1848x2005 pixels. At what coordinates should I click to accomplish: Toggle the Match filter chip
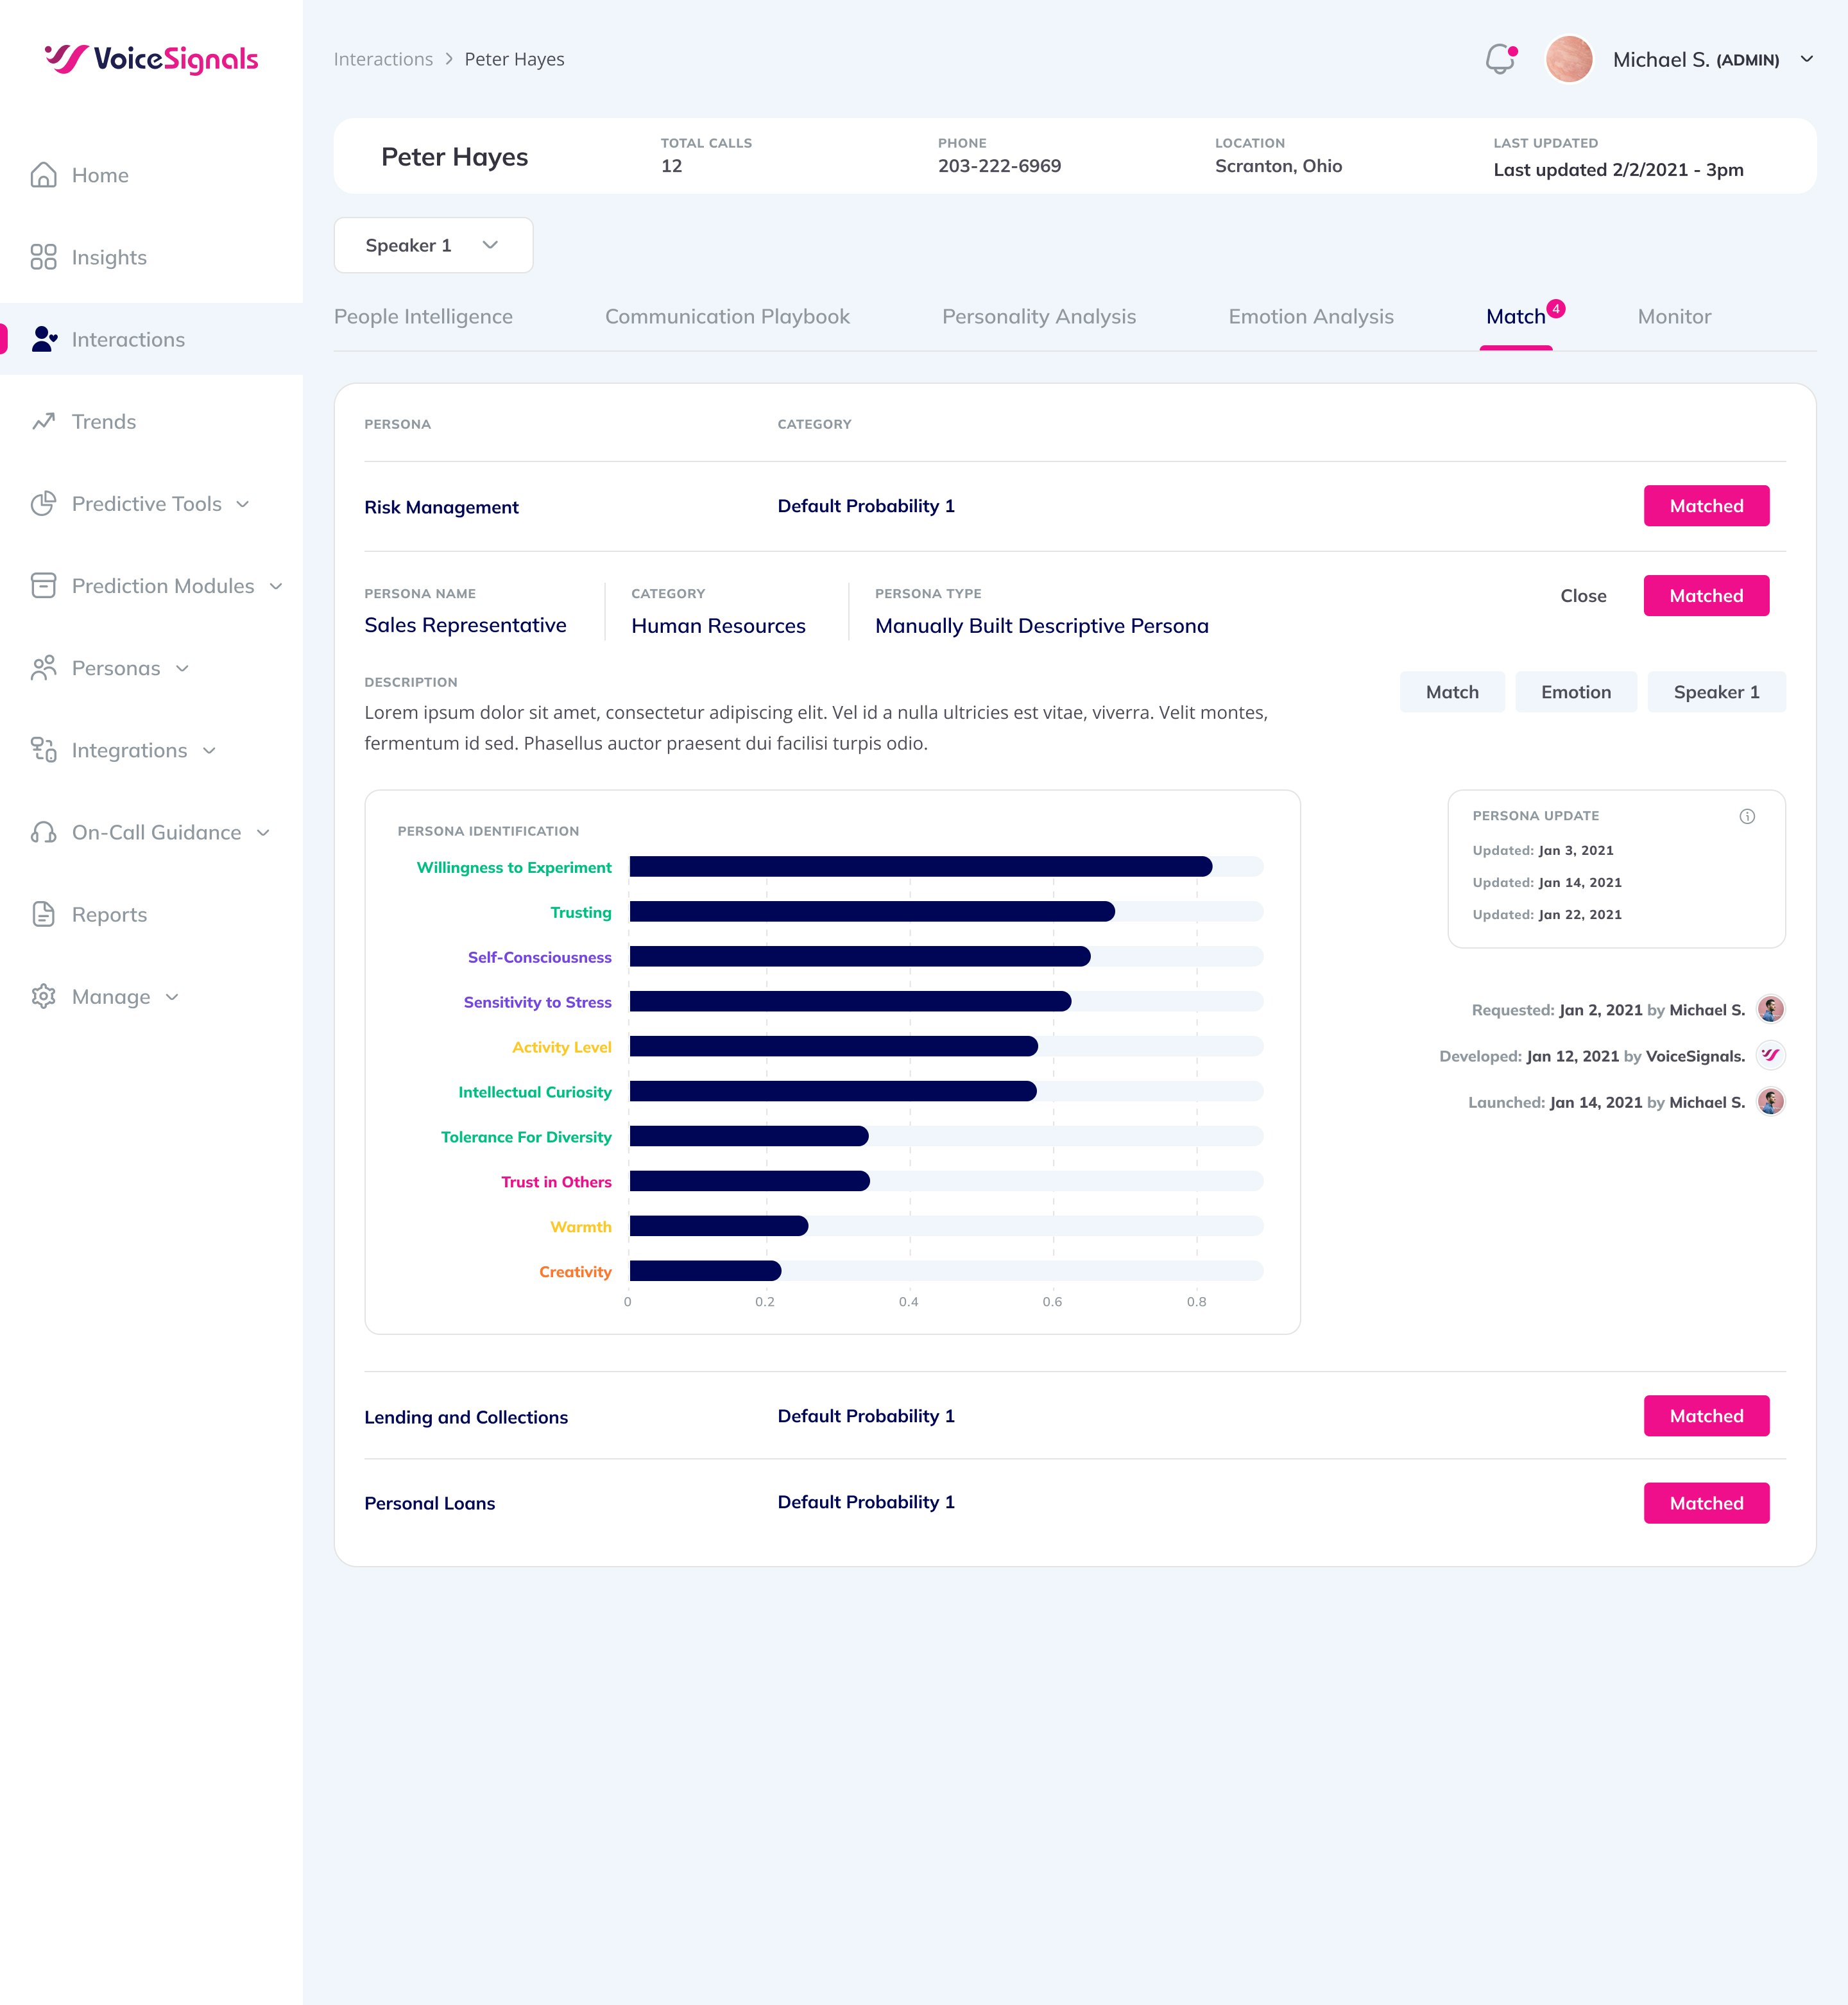click(x=1451, y=692)
